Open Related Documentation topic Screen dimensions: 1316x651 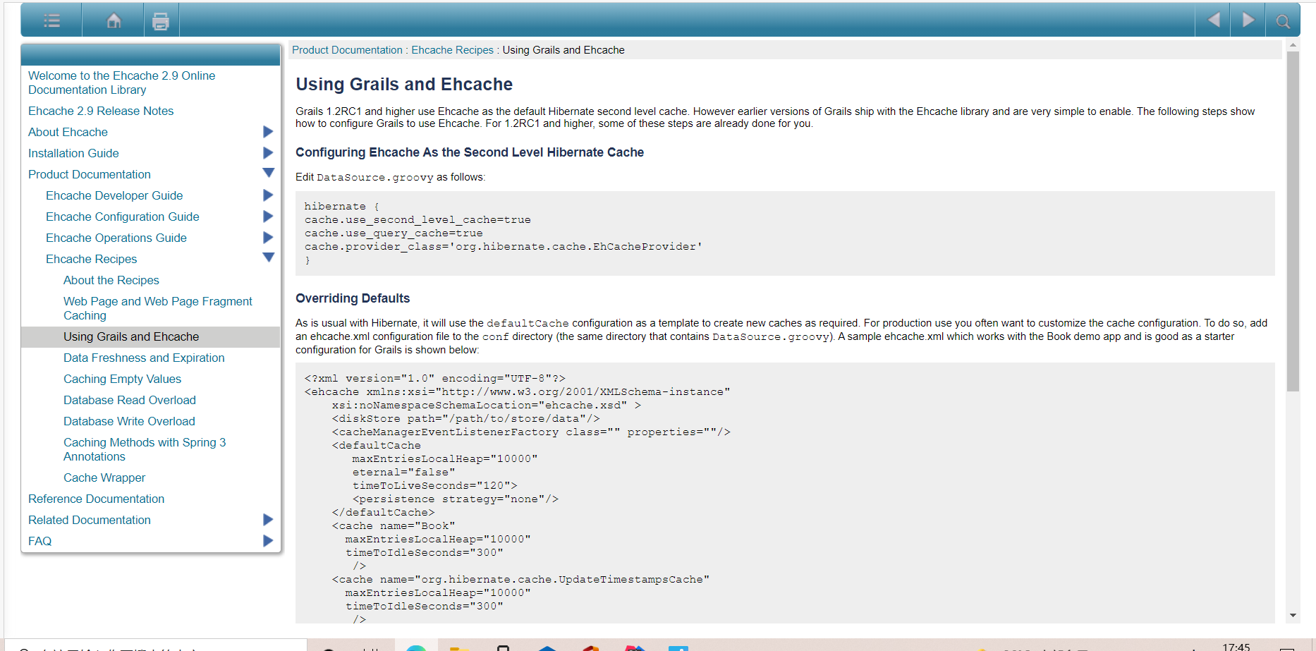point(90,520)
